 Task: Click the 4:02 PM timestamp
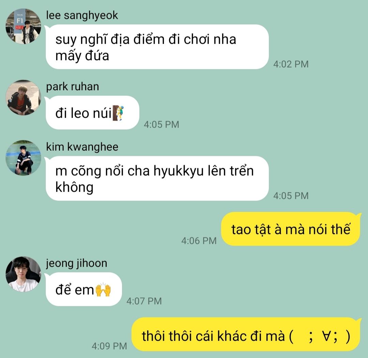point(291,64)
